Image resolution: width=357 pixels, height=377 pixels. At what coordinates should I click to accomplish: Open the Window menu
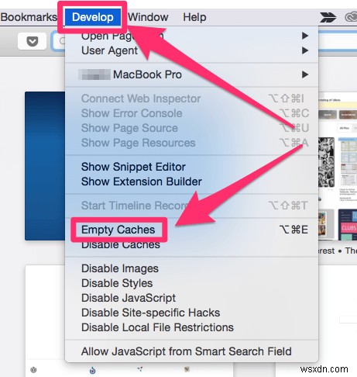pyautogui.click(x=148, y=17)
